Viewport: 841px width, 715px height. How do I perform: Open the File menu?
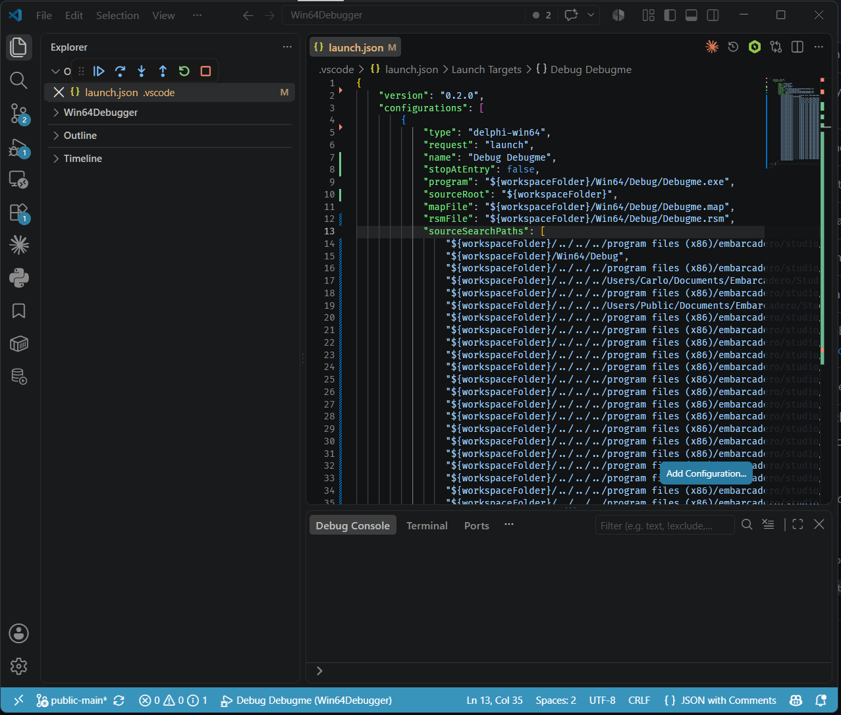coord(44,15)
